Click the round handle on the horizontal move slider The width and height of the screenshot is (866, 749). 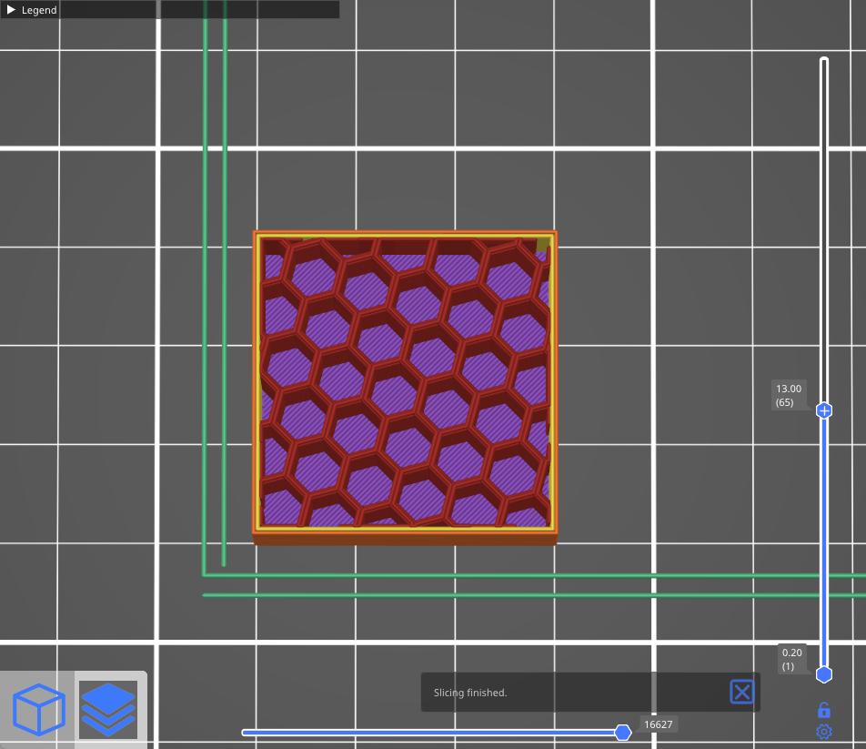coord(623,732)
